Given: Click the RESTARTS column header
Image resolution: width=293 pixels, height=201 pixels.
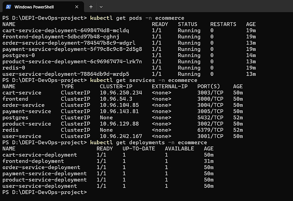Looking at the screenshot, I should (223, 24).
